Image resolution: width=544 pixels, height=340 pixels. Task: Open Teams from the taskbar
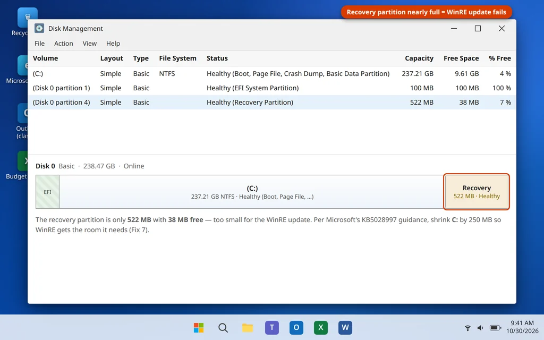pos(272,327)
